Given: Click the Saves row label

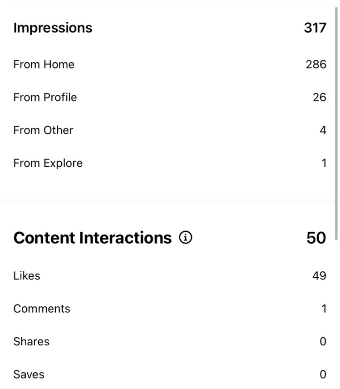Looking at the screenshot, I should click(29, 374).
